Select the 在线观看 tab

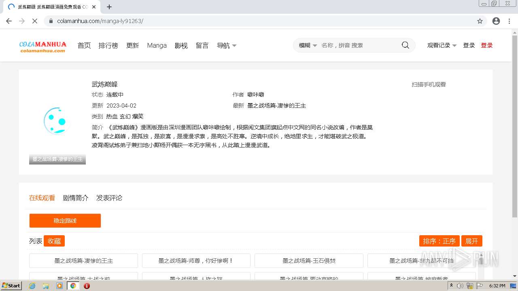(42, 198)
